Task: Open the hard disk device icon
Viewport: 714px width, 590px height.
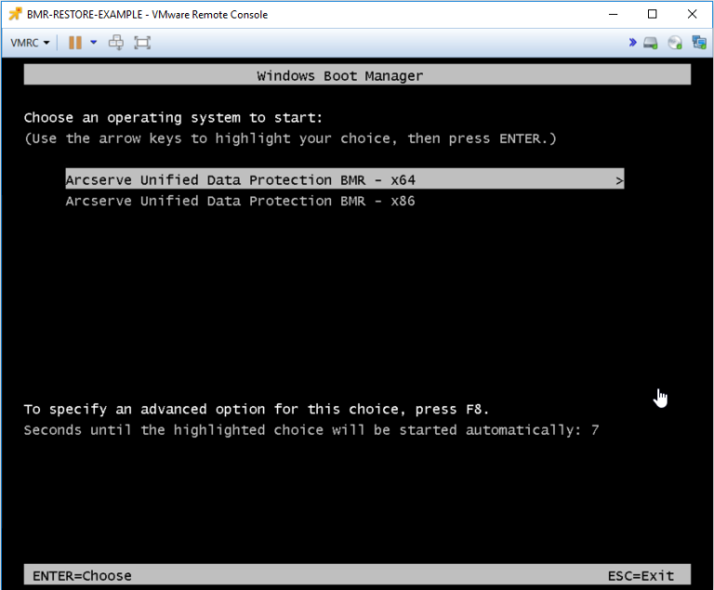Action: (650, 44)
